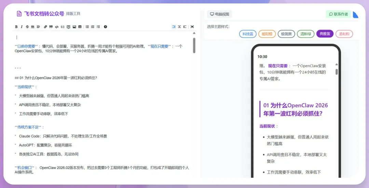Click '当前现状' bold line in editor
The height and width of the screenshot is (188, 369).
[x=25, y=87]
